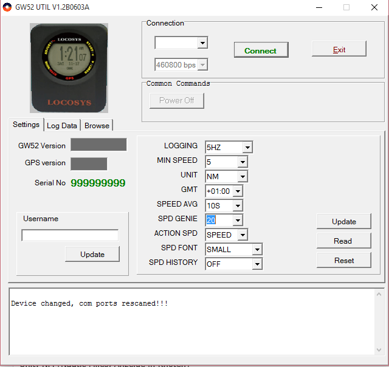Switch to the Log Data tab
Viewport: 389px width, 367px height.
tap(62, 126)
